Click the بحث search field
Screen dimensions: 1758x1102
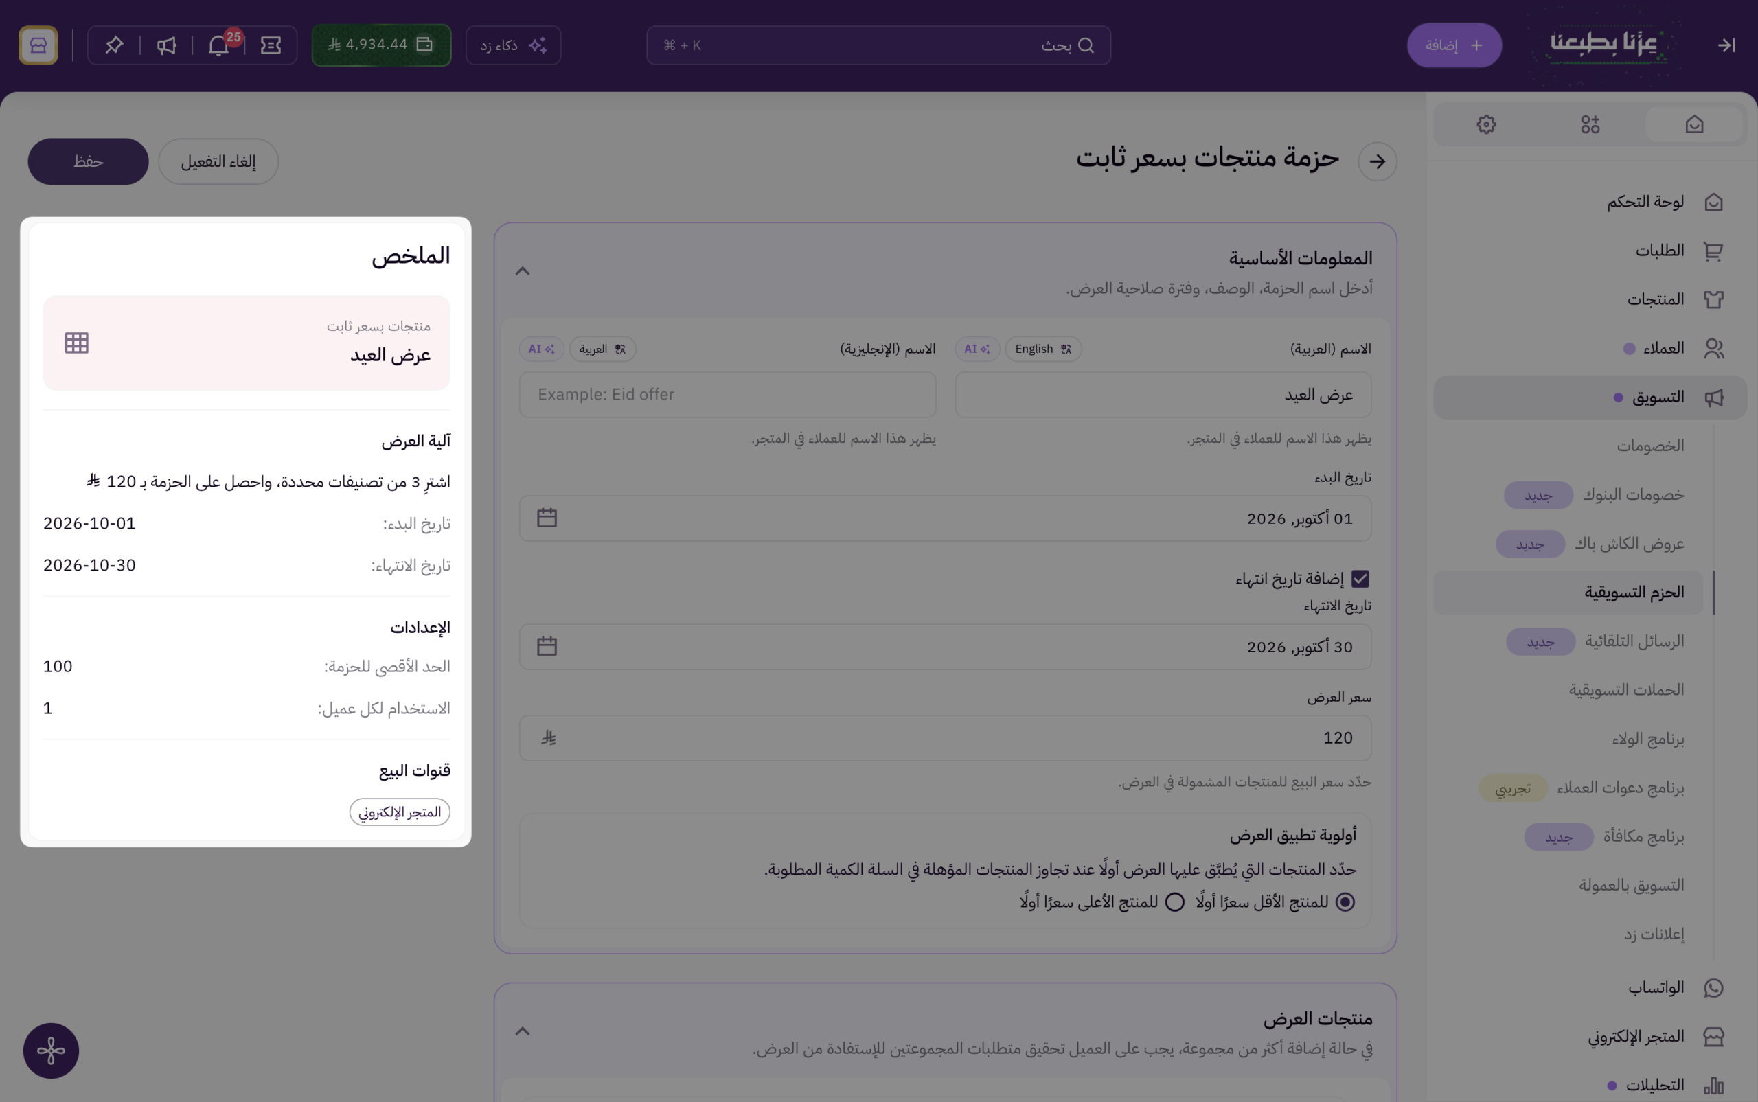[878, 45]
